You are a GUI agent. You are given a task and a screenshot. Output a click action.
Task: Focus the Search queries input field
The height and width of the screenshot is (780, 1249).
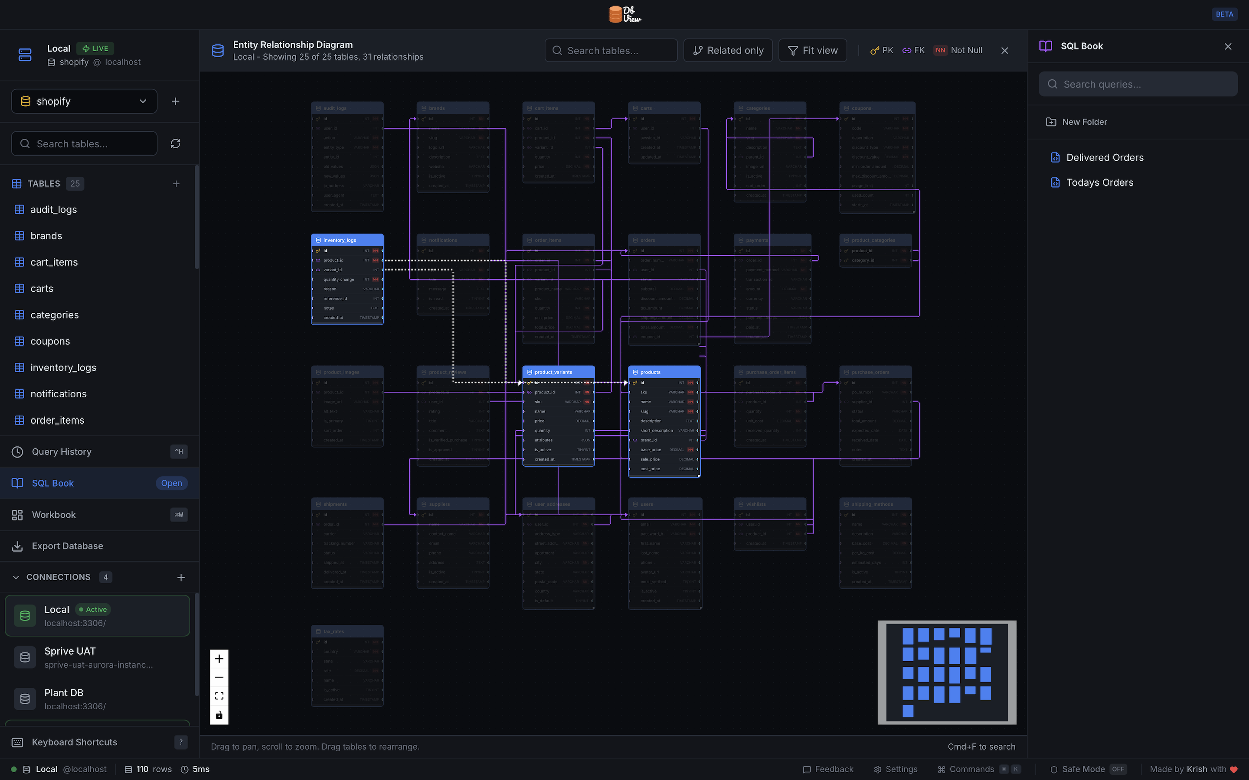coord(1138,84)
